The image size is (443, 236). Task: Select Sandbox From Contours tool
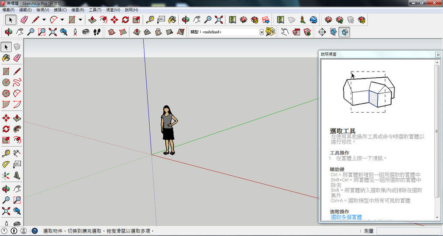[x=112, y=32]
